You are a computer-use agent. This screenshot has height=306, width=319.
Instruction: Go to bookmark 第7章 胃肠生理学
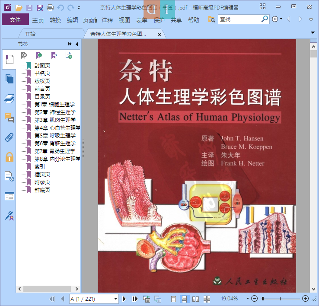pos(55,151)
